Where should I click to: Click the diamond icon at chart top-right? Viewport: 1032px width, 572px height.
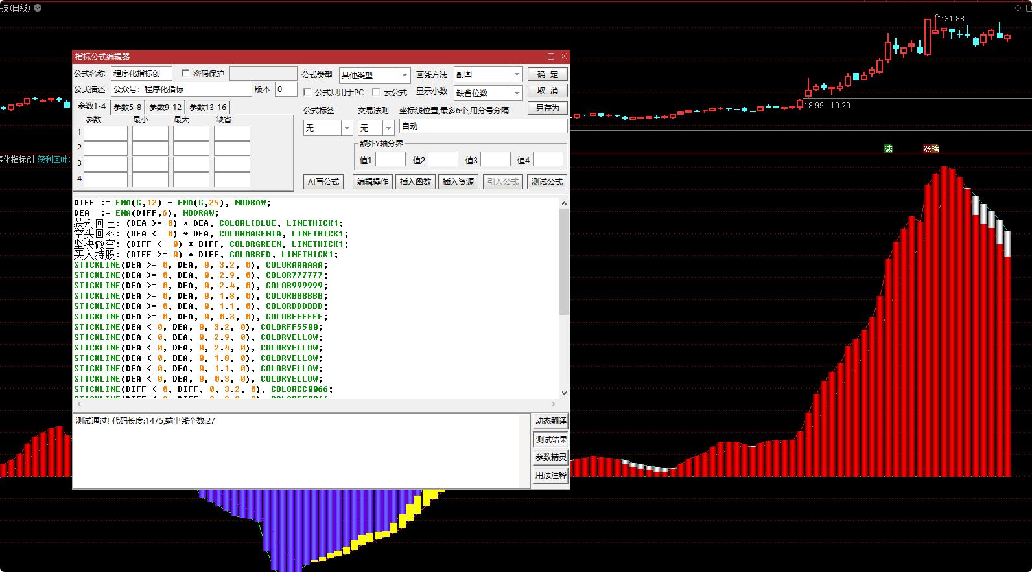click(x=1018, y=8)
